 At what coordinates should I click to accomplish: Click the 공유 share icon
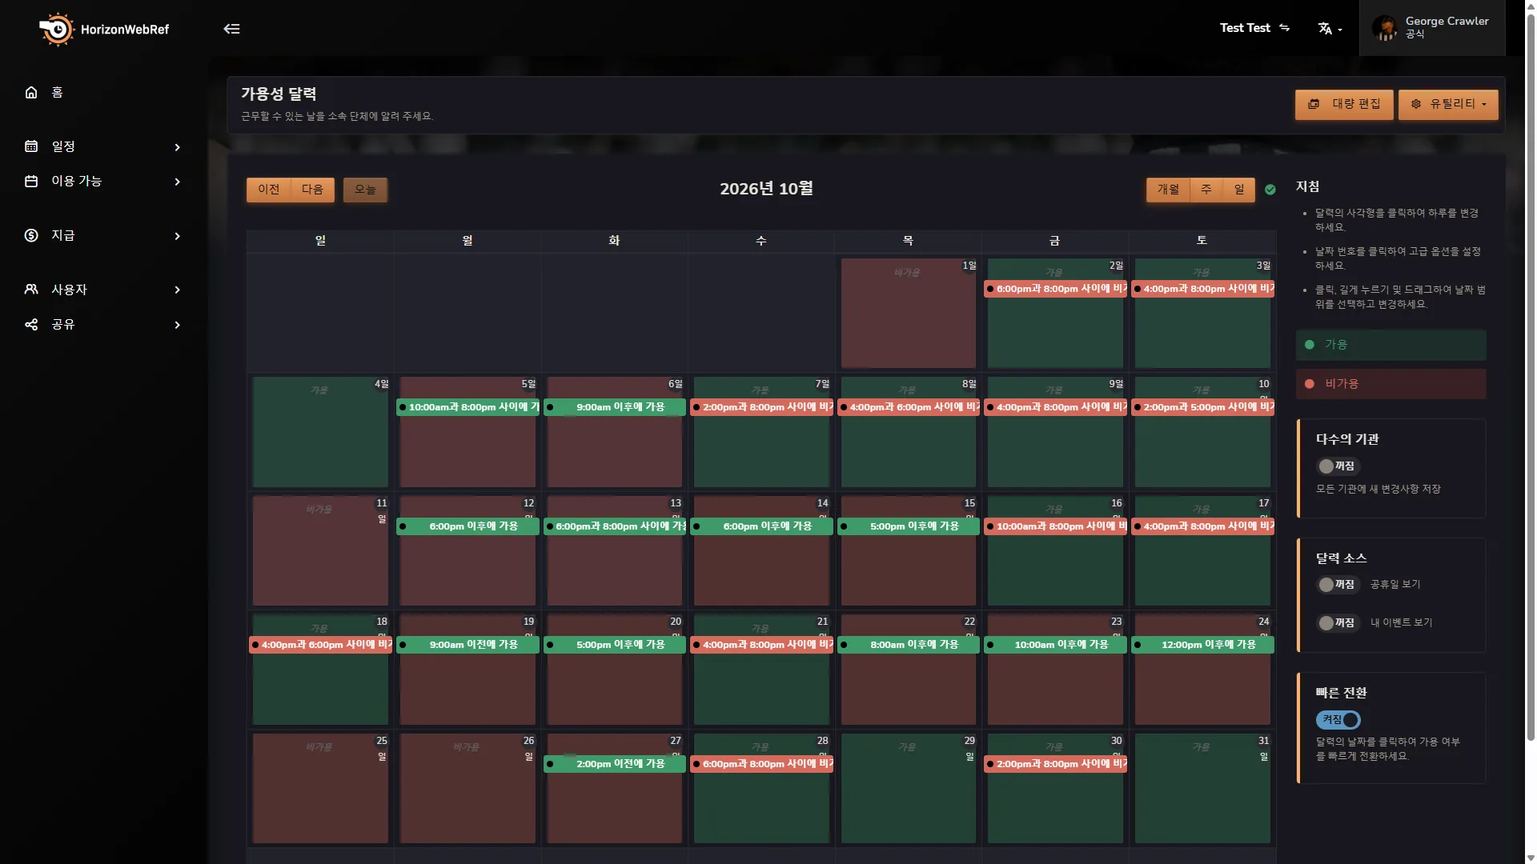(x=31, y=325)
